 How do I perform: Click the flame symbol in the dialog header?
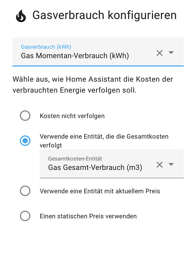pyautogui.click(x=21, y=15)
